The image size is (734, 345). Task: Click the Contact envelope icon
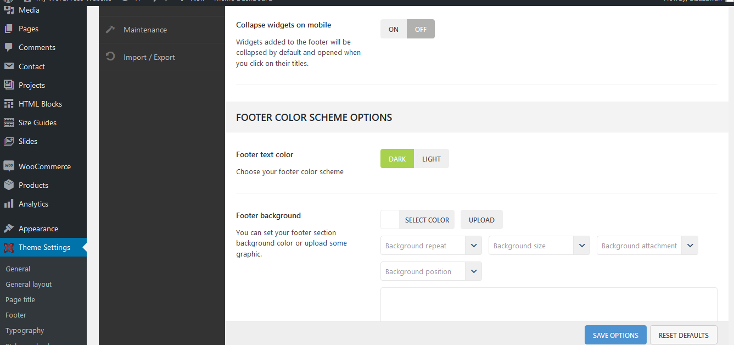point(8,66)
